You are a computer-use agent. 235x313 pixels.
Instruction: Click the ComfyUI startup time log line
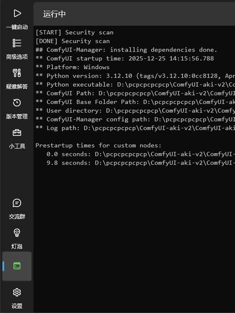click(x=125, y=58)
